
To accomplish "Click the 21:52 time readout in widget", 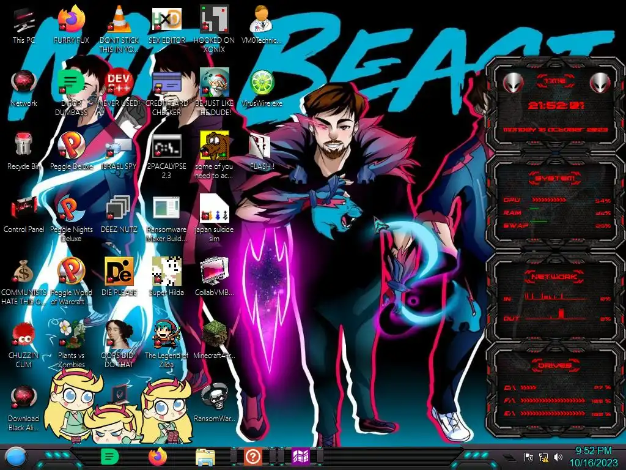I will pyautogui.click(x=556, y=106).
